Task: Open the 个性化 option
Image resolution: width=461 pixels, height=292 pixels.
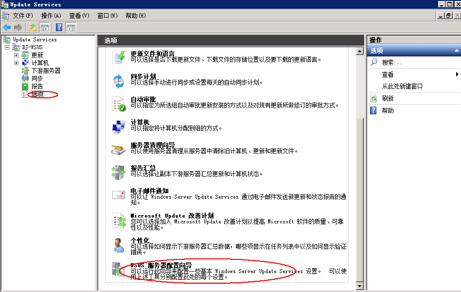Action: (x=140, y=240)
